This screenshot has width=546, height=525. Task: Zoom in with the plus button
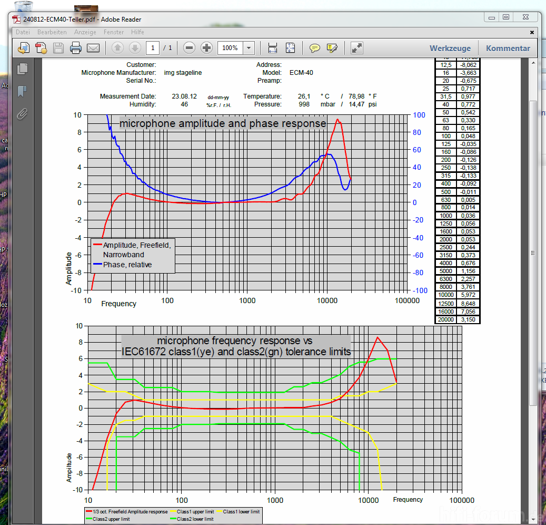207,48
